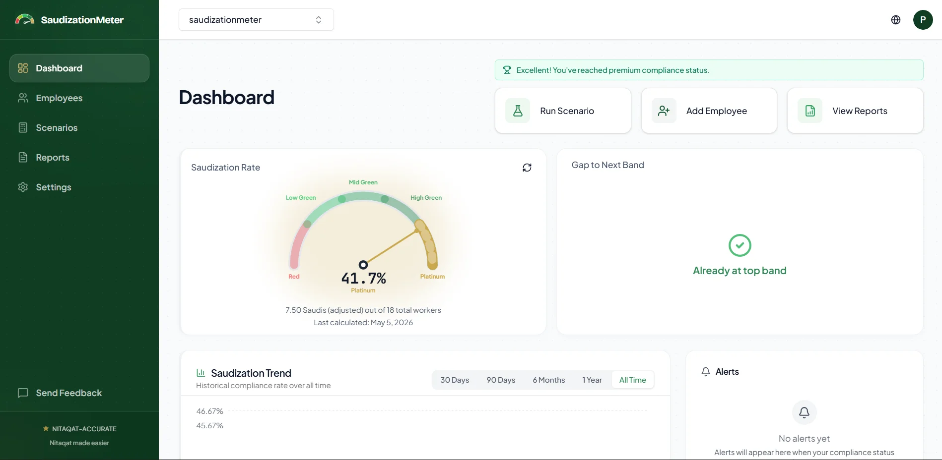Click the Scenarios calculator icon in sidebar
This screenshot has height=460, width=942.
tap(23, 127)
